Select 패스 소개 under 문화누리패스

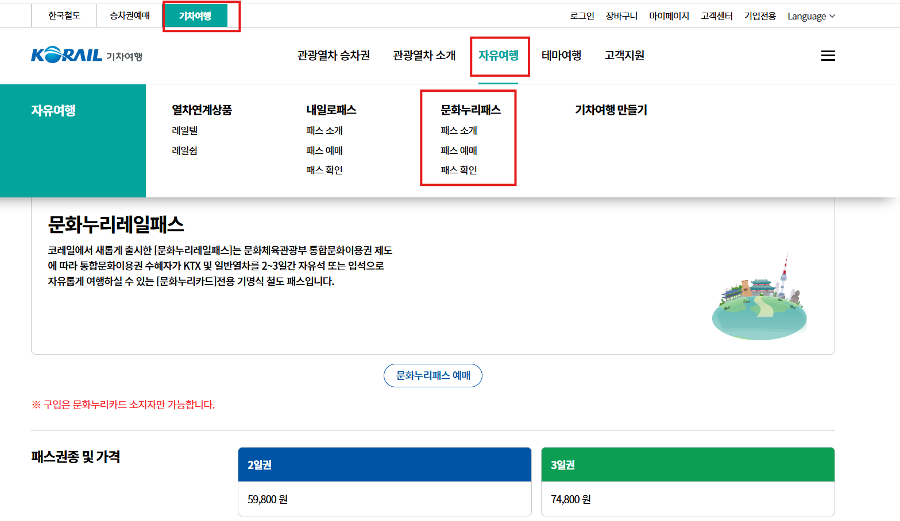click(459, 131)
